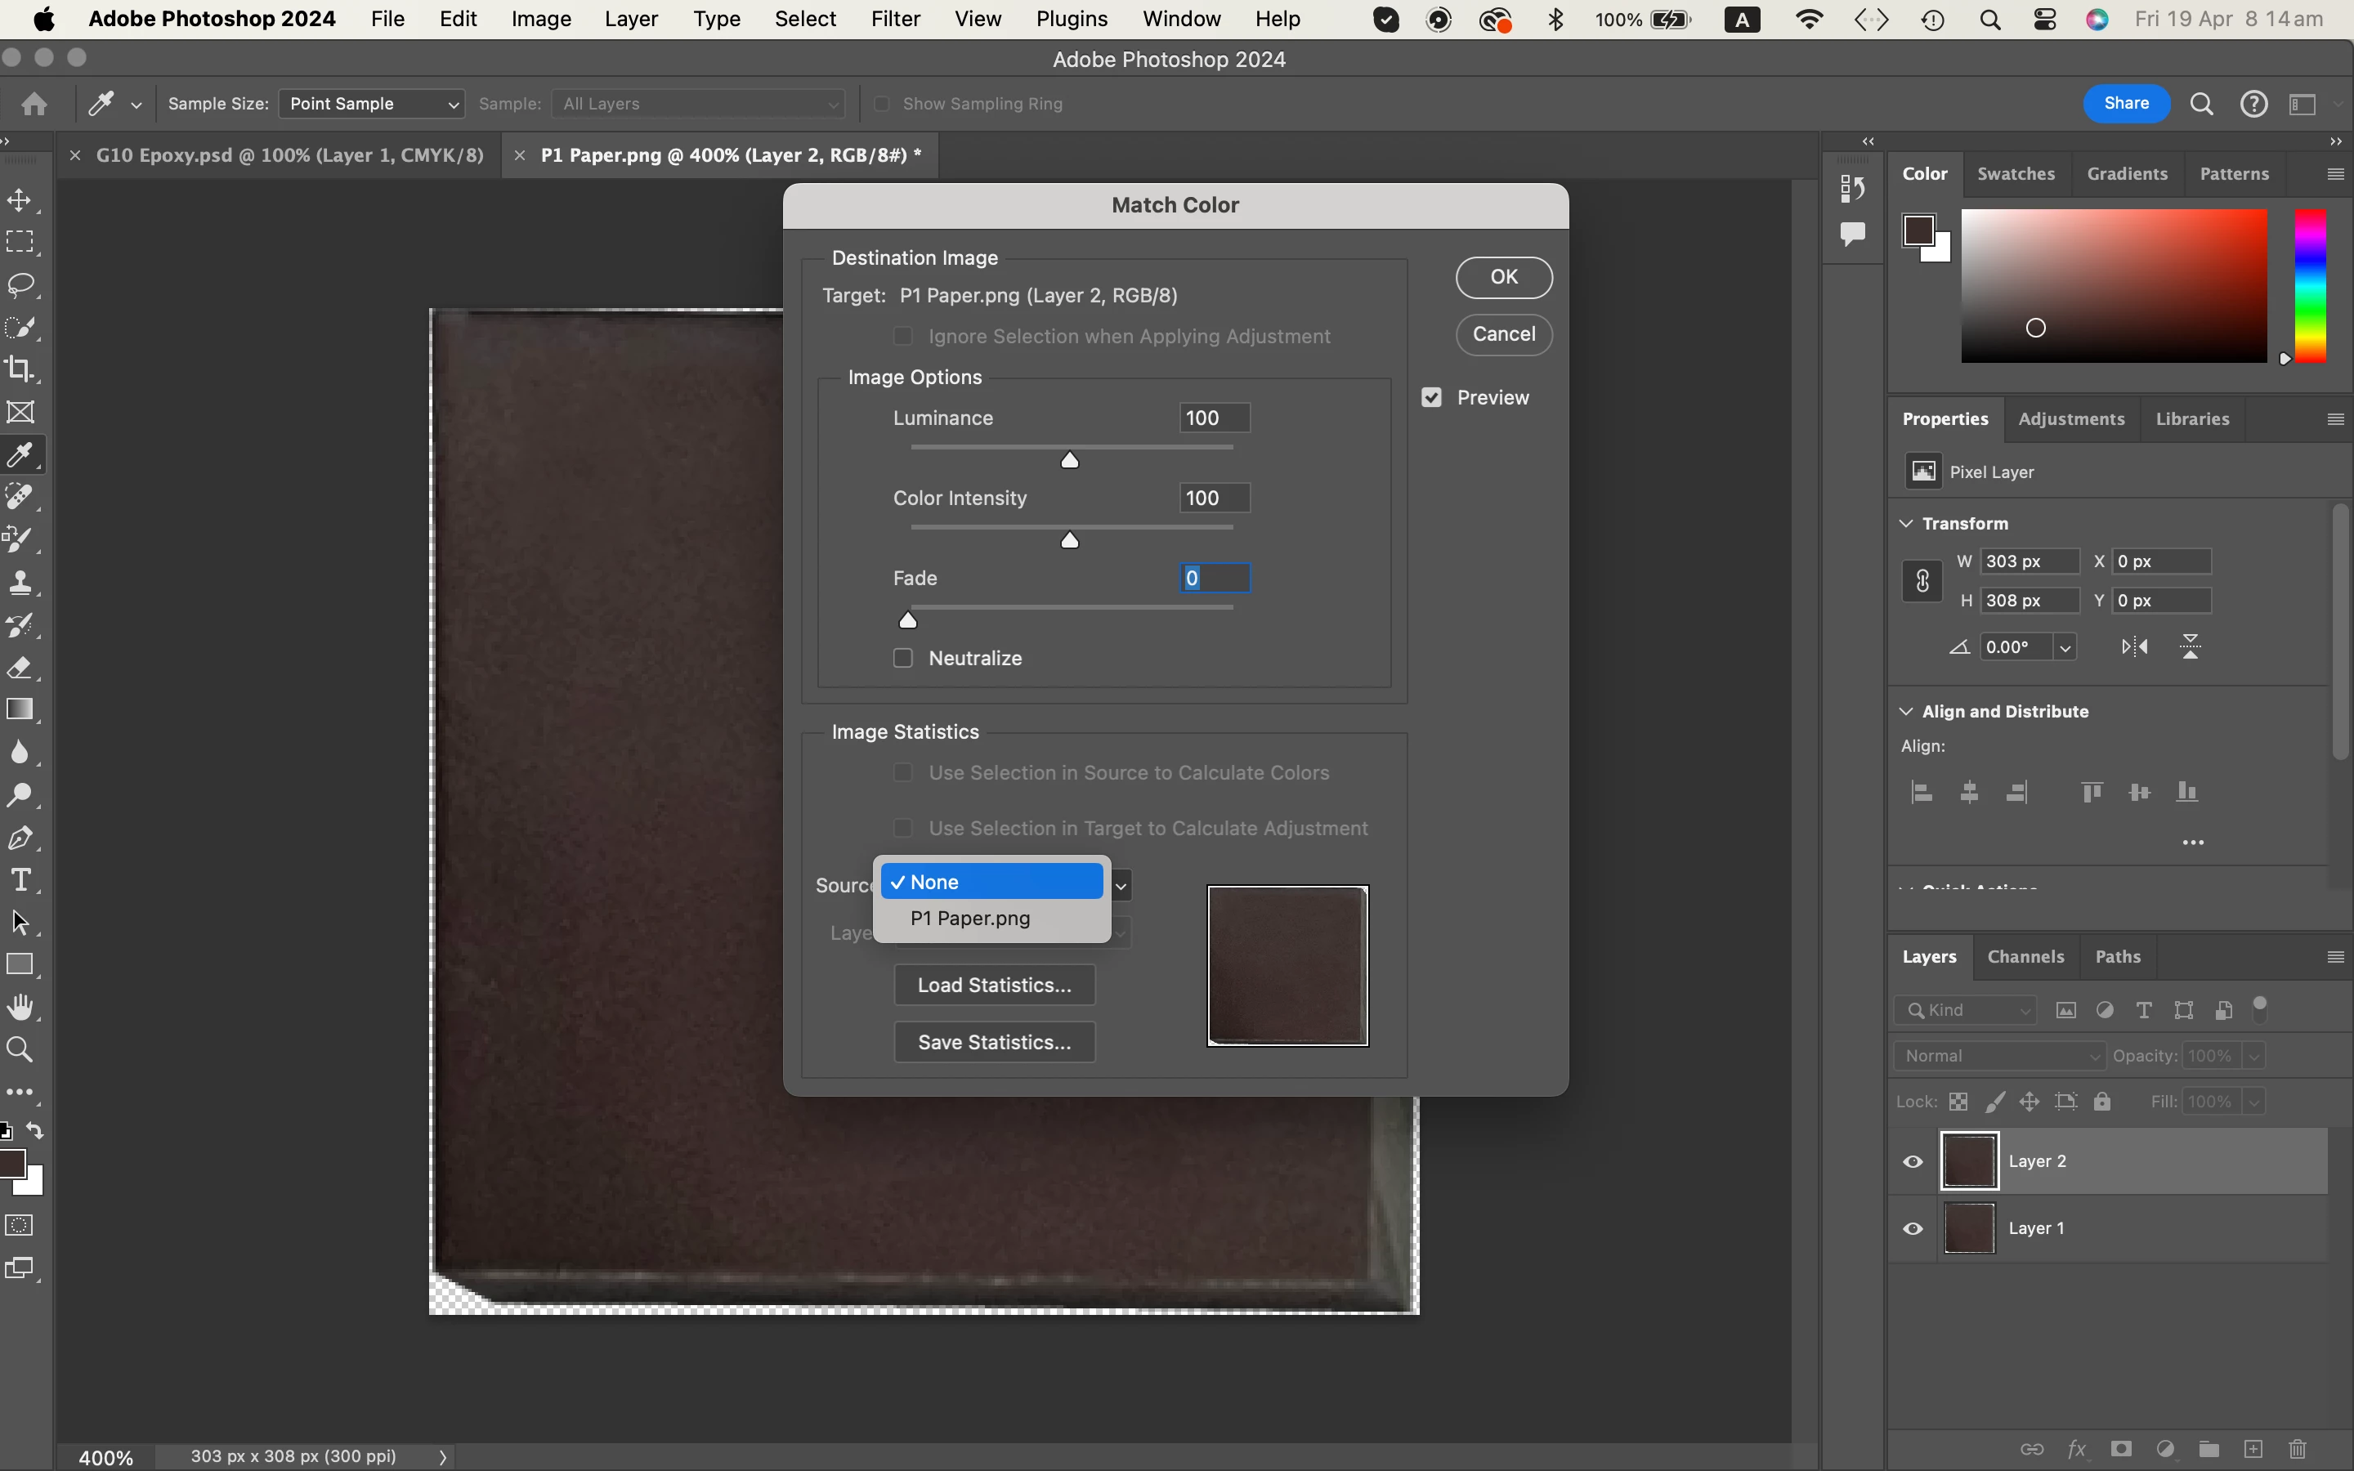Open the Sample Size dropdown
Image resolution: width=2354 pixels, height=1471 pixels.
[372, 104]
